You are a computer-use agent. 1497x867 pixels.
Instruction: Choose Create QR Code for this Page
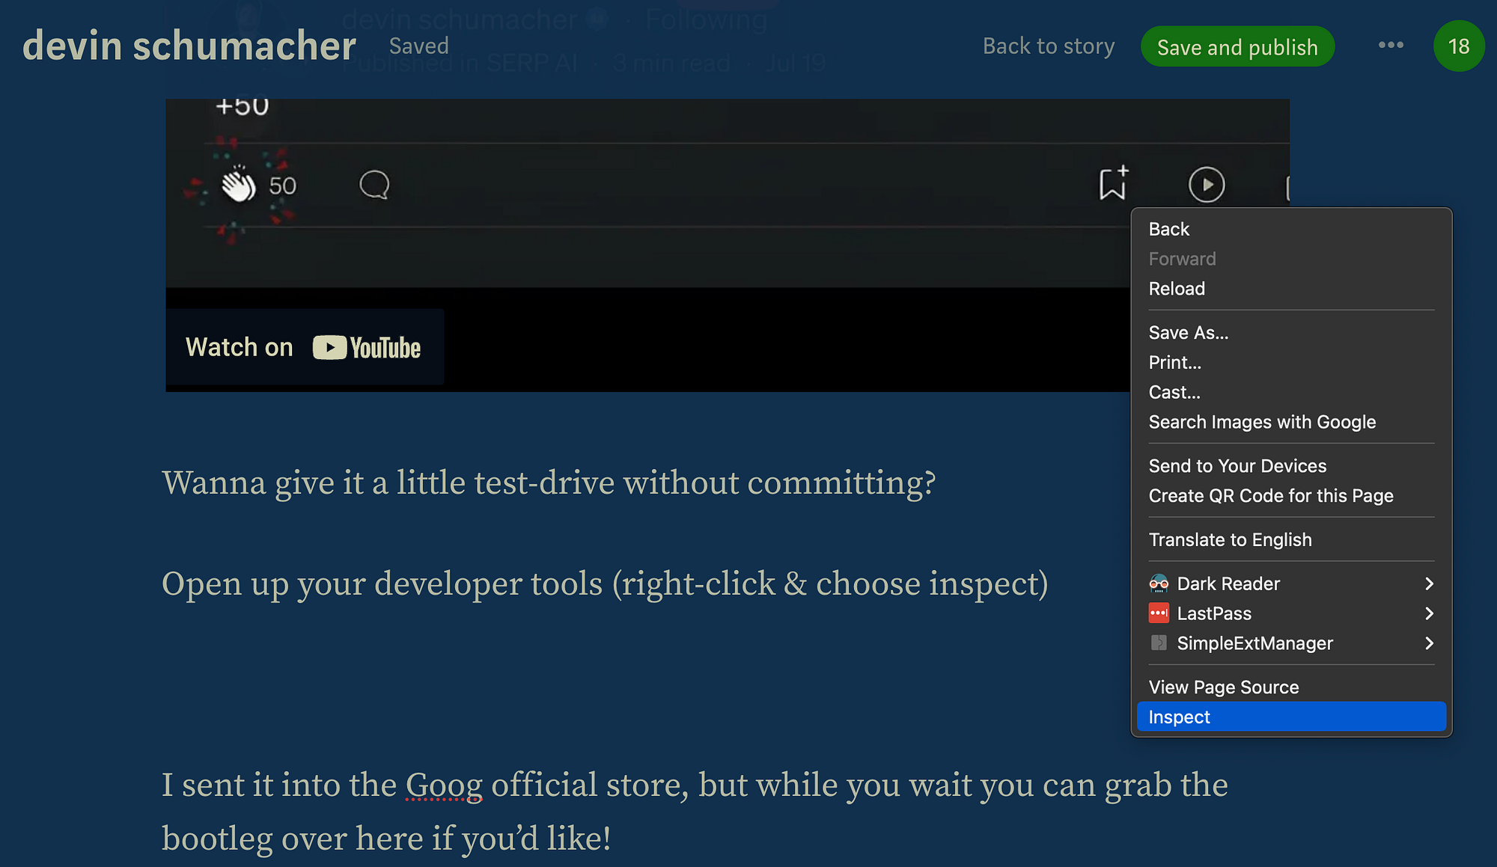pos(1270,495)
